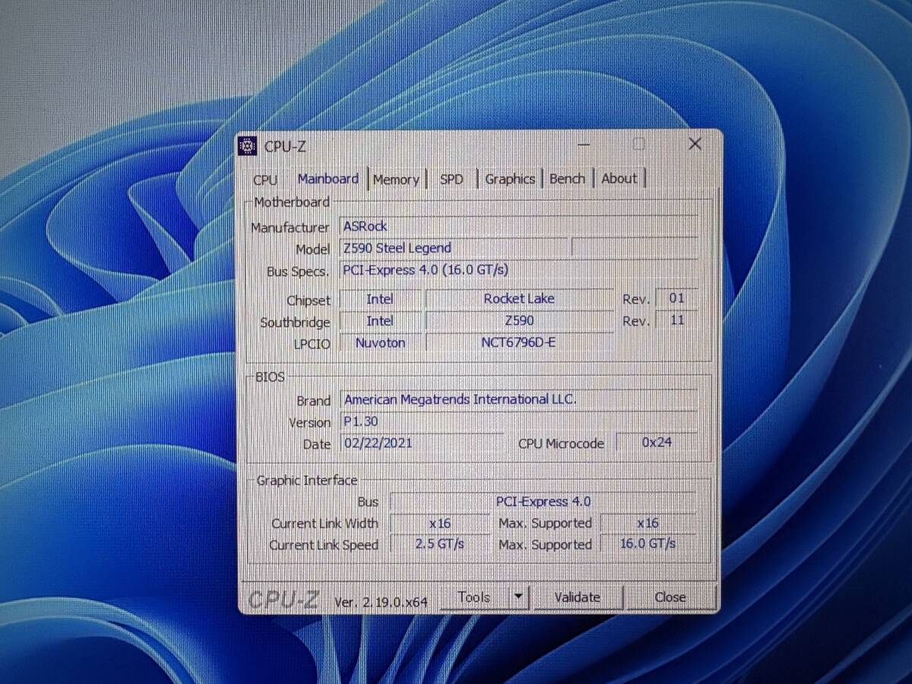The height and width of the screenshot is (684, 912).
Task: Click the BIOS Date field 02/22/2021
Action: click(x=422, y=443)
